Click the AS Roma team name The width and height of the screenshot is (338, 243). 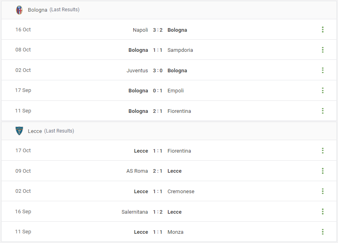(x=137, y=171)
